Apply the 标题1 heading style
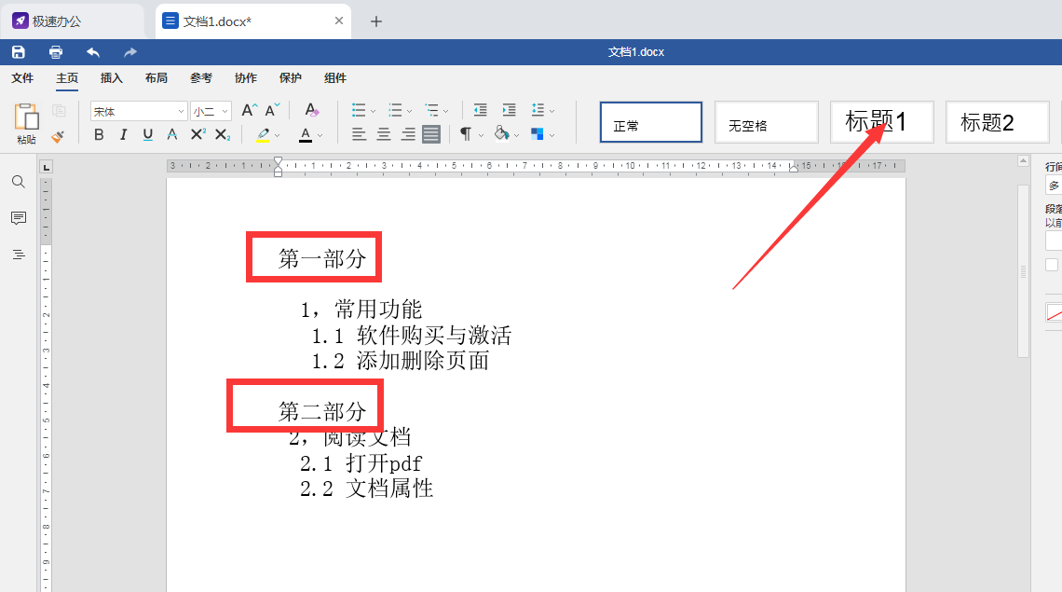1062x592 pixels. point(882,122)
